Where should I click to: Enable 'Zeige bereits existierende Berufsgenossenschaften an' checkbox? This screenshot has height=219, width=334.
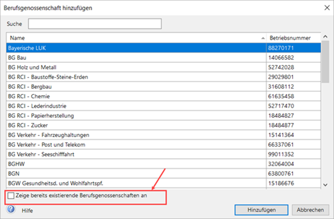11,196
